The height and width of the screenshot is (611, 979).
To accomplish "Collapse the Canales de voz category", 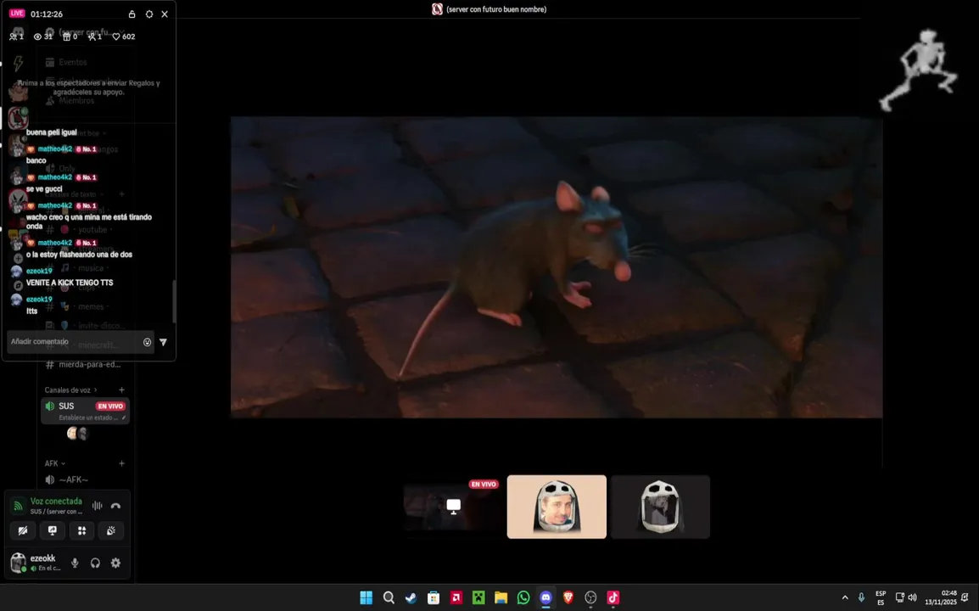I will 70,390.
